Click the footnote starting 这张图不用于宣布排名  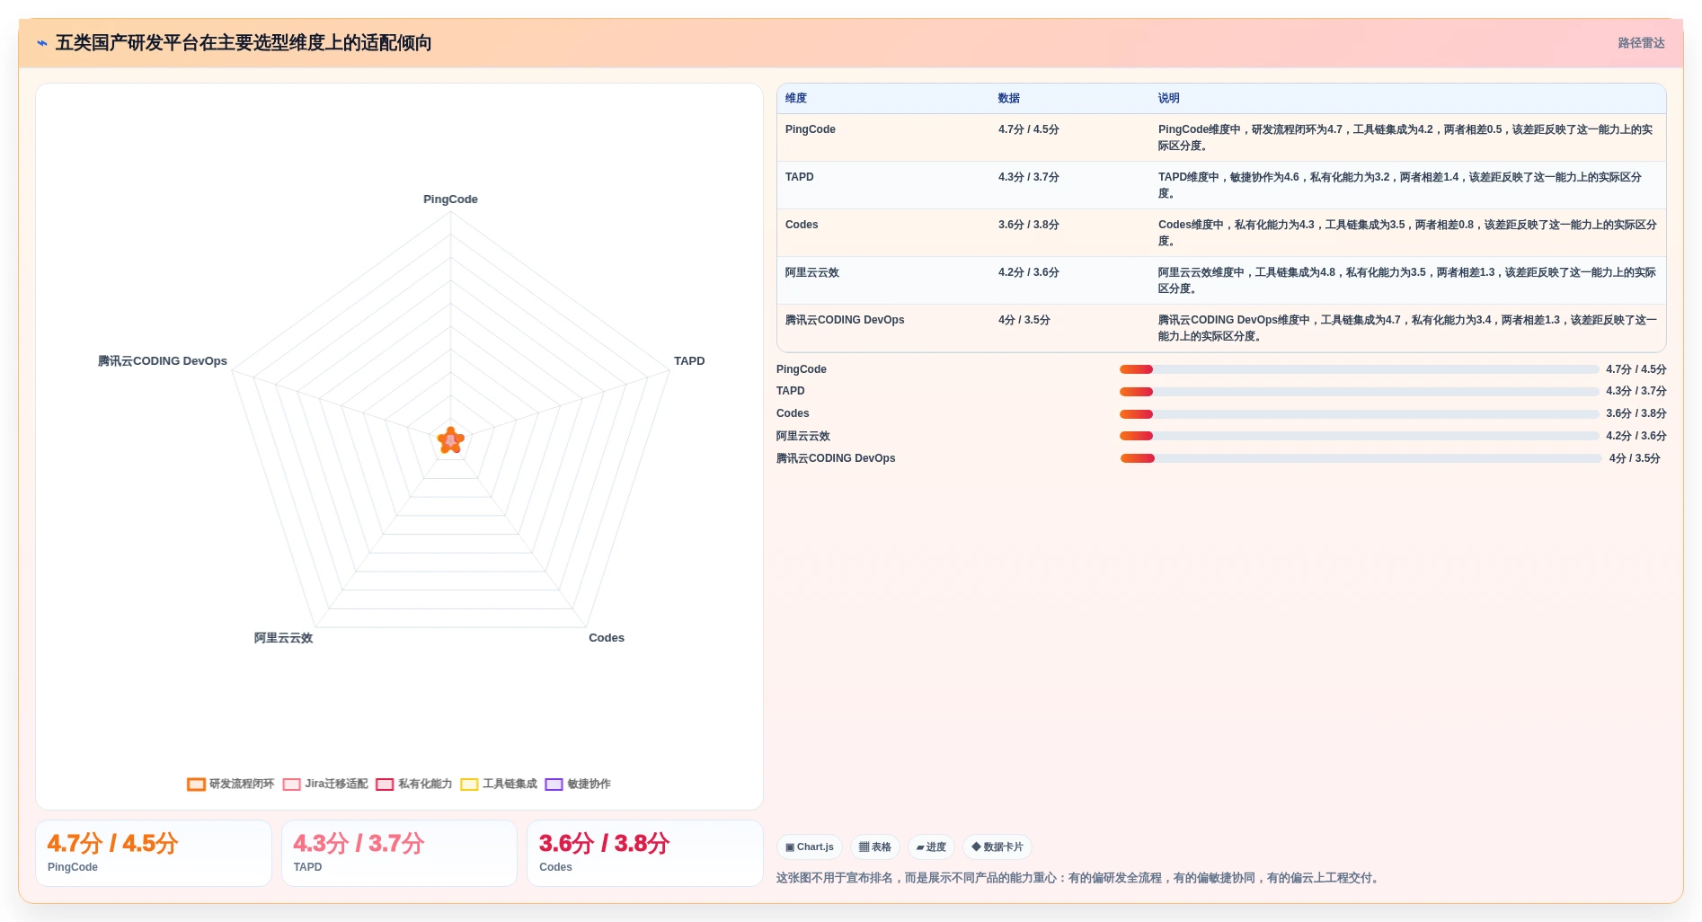point(1079,878)
